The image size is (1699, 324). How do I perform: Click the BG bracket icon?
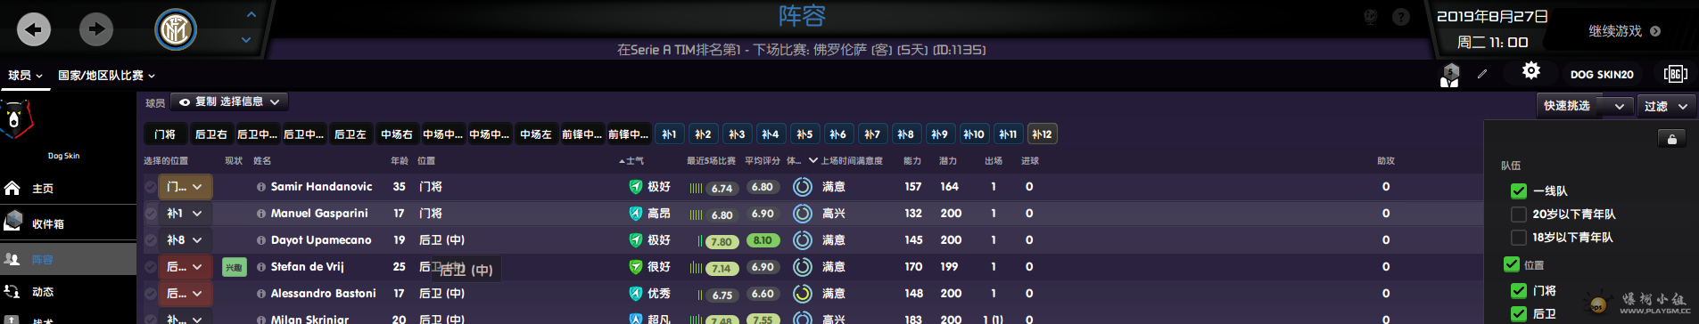(x=1676, y=74)
